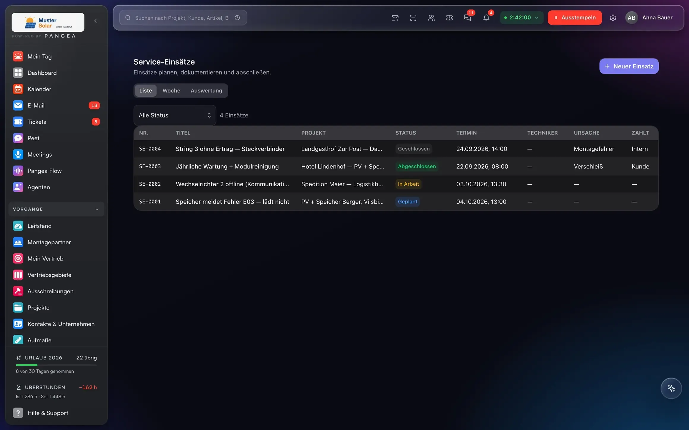Screen dimensions: 689x430
Task: Open the Alle Status filter dropdown
Action: (x=175, y=115)
